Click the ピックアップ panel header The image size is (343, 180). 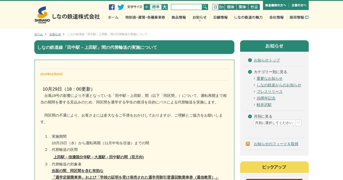pos(274,167)
